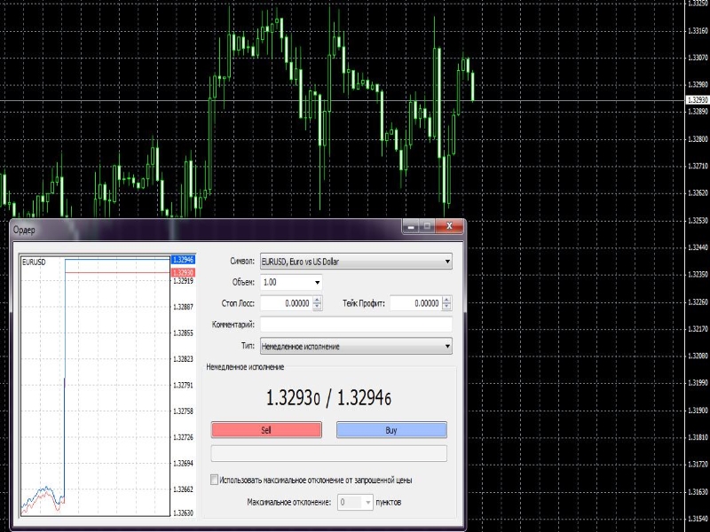Click the blue Buy button
710x532 pixels.
click(391, 430)
